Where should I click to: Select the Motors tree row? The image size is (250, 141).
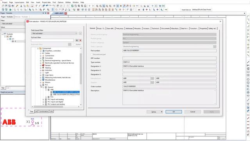(48, 82)
